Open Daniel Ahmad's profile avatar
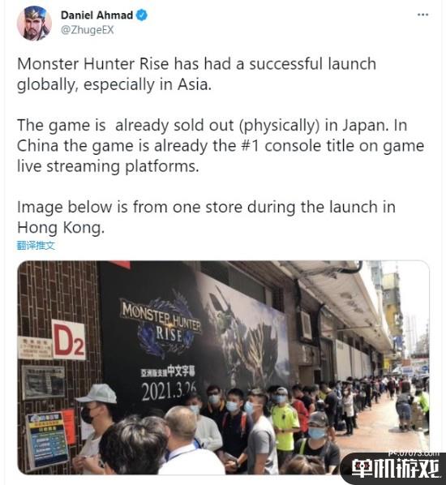Screen dimensions: 446x485 pos(34,24)
